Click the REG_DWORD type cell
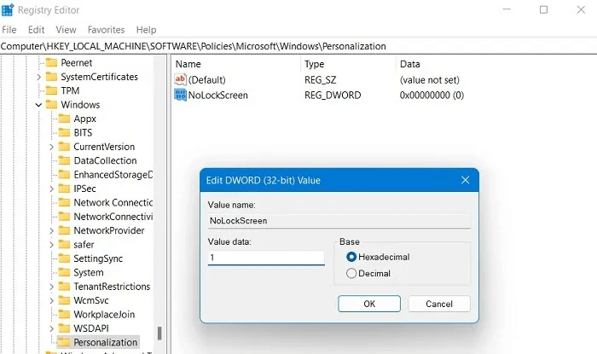597x354 pixels. (333, 96)
